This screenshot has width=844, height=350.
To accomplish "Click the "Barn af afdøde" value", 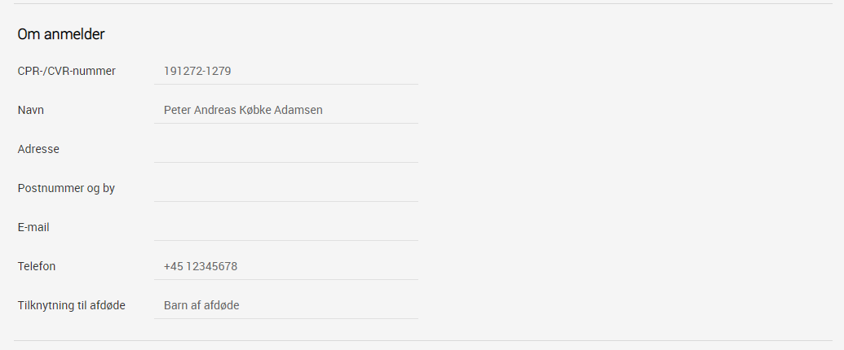I will click(201, 305).
